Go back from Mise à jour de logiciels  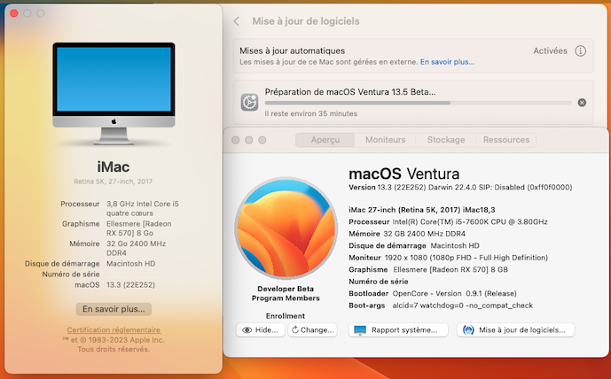tap(237, 21)
